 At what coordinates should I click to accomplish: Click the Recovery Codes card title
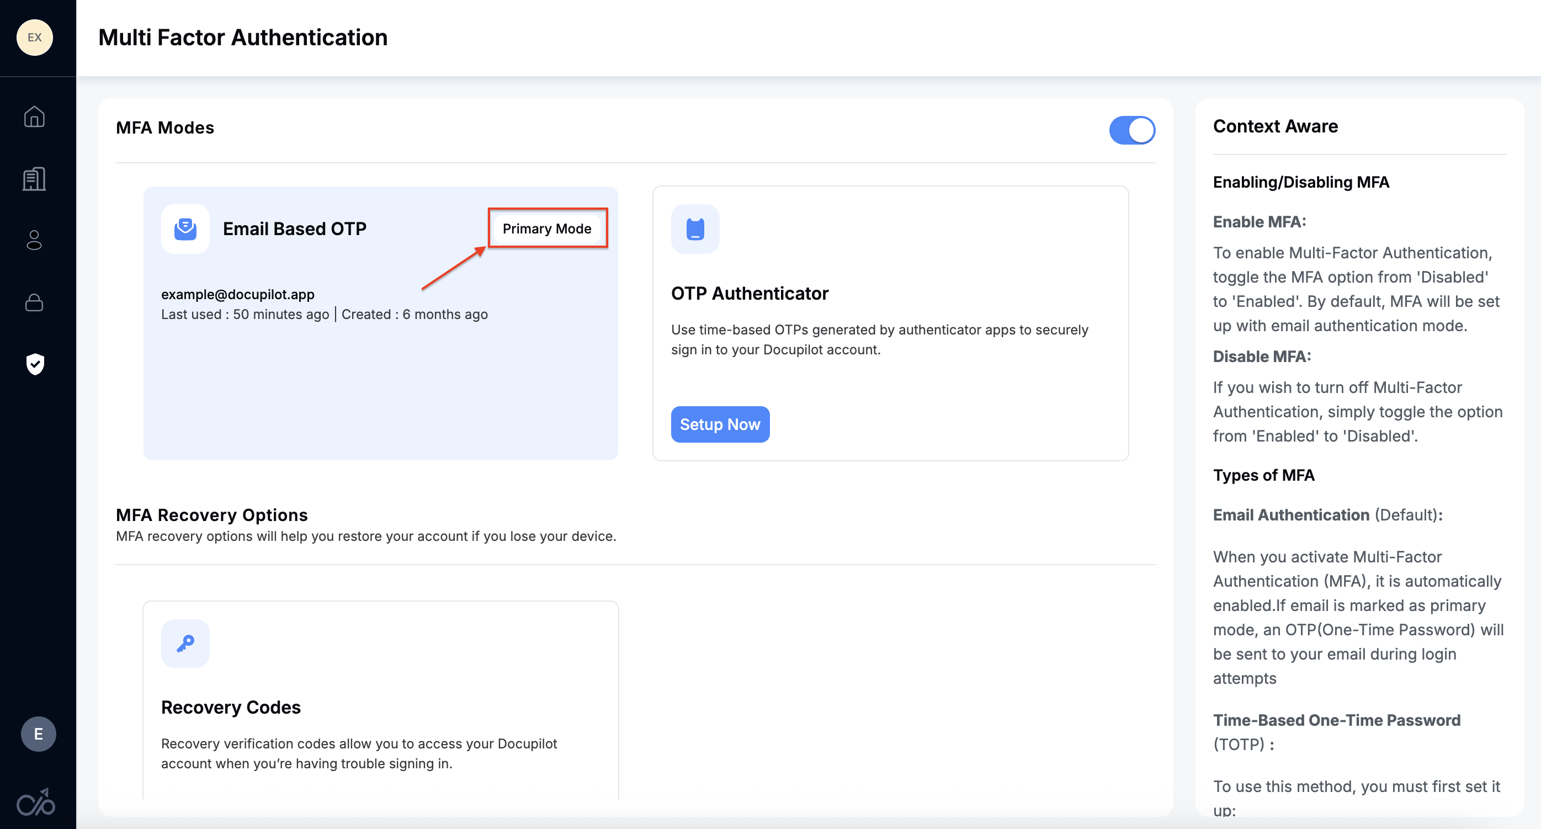[x=231, y=708]
